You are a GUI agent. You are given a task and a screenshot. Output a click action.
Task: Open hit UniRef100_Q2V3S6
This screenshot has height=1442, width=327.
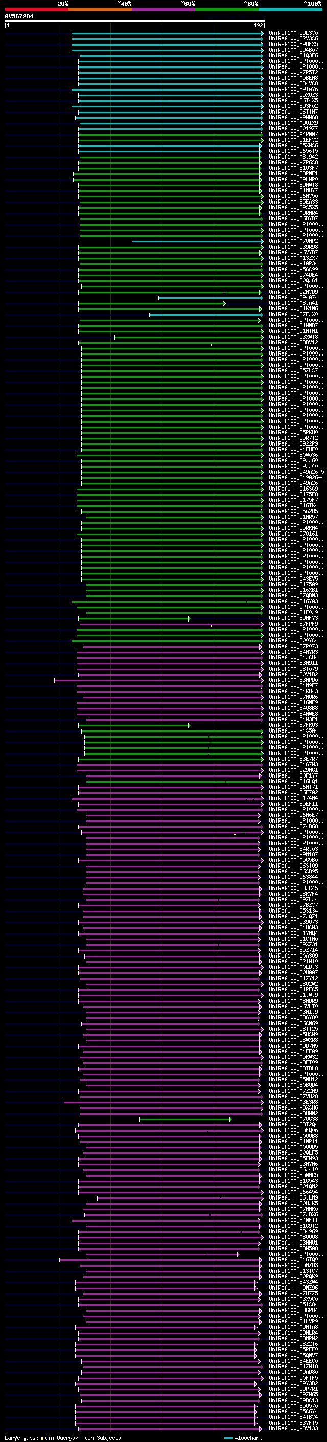(x=293, y=39)
